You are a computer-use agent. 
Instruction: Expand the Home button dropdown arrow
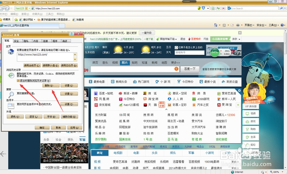220,25
